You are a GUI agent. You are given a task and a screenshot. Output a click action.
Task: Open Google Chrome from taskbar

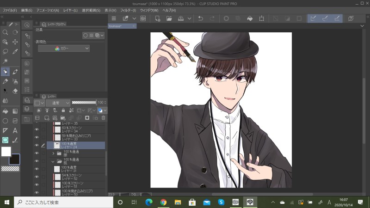163,202
